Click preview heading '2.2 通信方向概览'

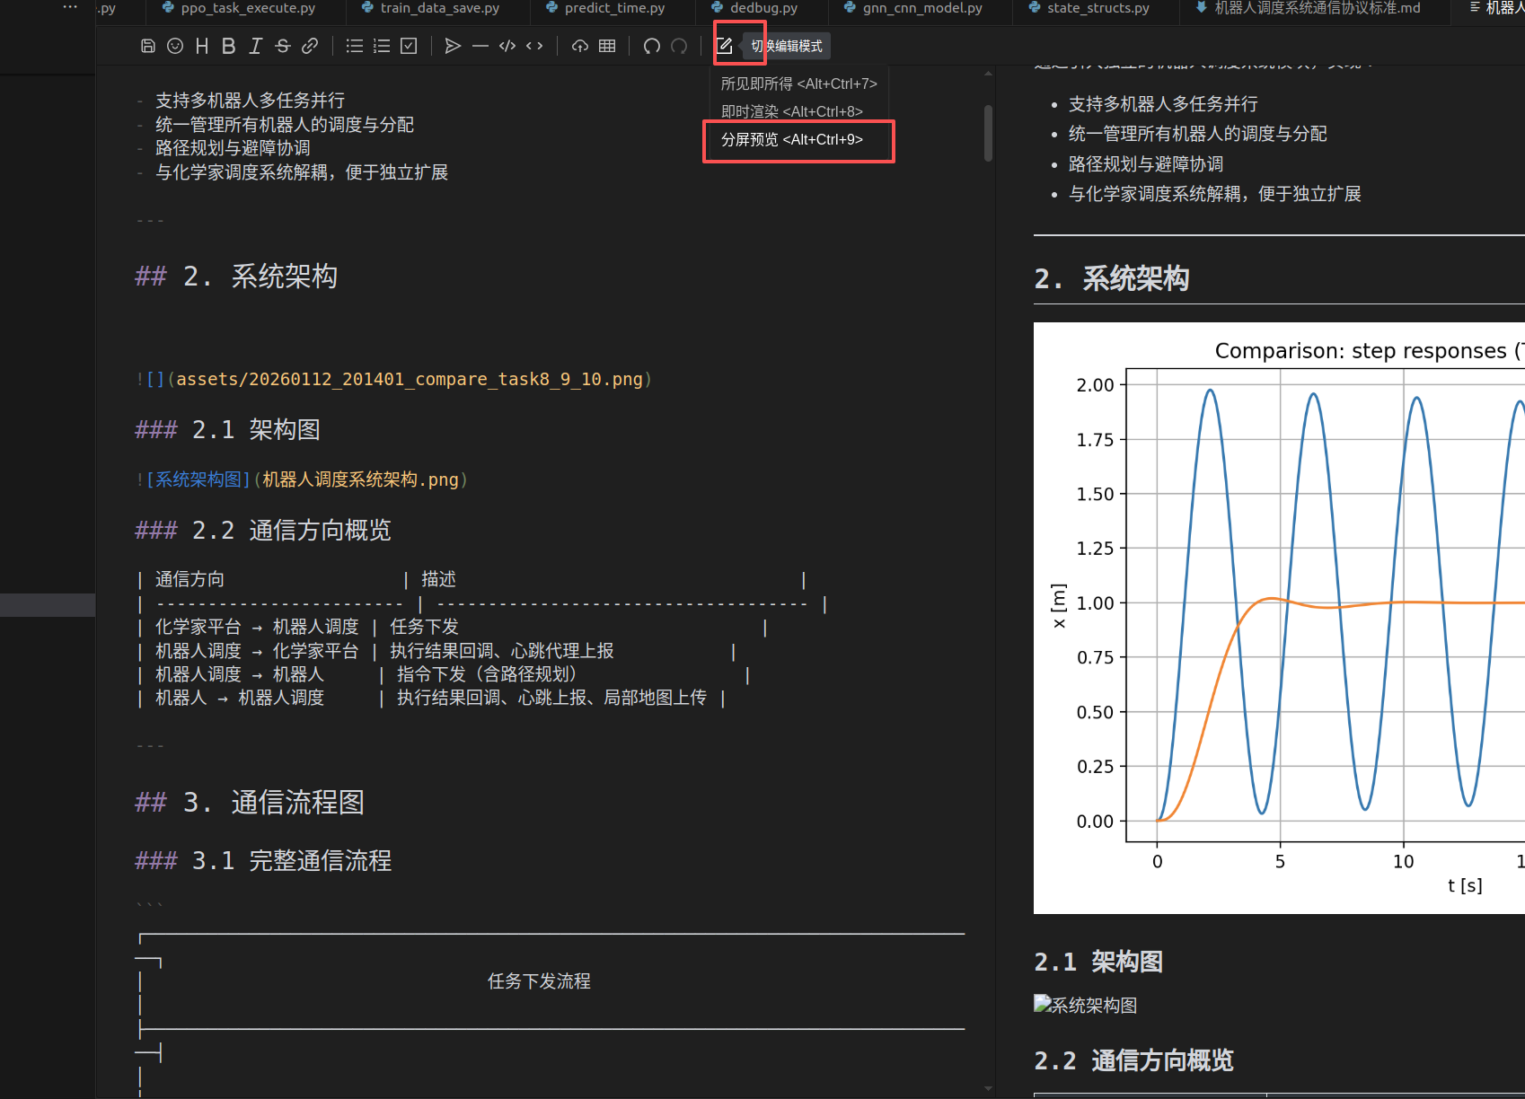(1134, 1061)
